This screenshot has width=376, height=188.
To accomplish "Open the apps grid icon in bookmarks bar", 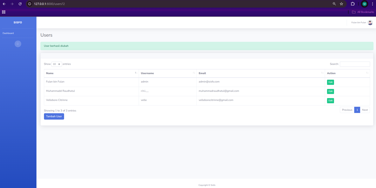I will pyautogui.click(x=4, y=12).
